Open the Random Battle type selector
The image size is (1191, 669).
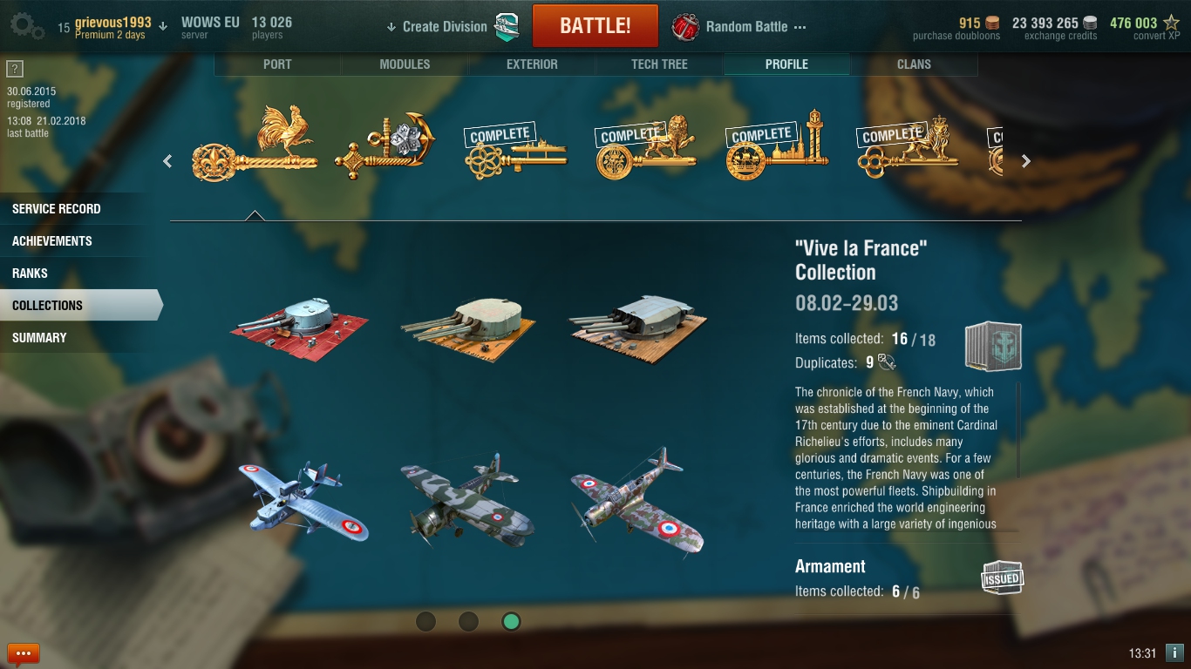click(739, 27)
